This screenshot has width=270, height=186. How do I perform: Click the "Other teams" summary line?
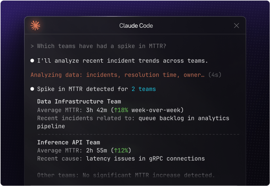tap(126, 175)
